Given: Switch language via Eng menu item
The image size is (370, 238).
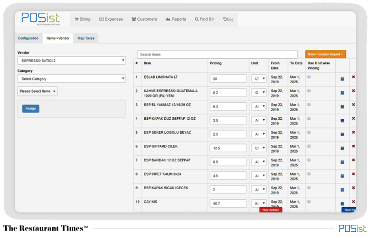Looking at the screenshot, I should click(228, 19).
